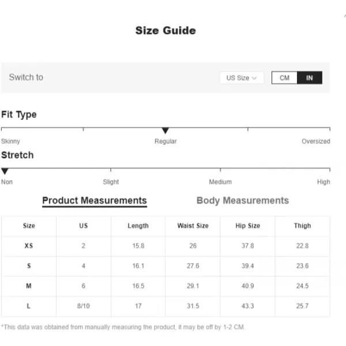Click the Waist Size column header
This screenshot has width=346, height=346.
tap(193, 225)
